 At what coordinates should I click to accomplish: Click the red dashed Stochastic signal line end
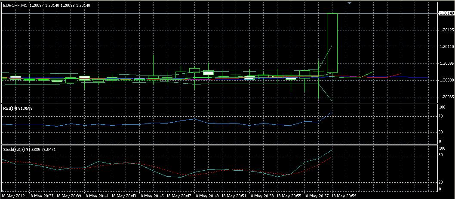(x=332, y=157)
